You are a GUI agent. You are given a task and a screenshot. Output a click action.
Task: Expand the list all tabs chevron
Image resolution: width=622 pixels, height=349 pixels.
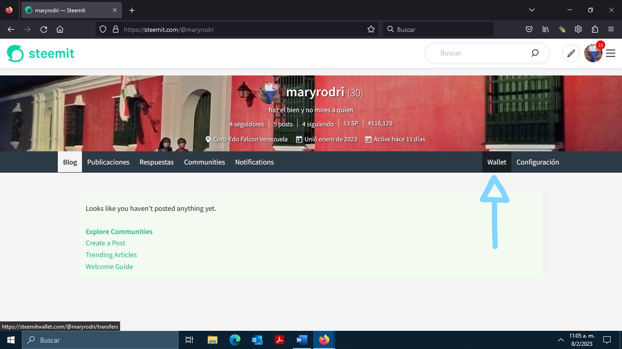(531, 10)
